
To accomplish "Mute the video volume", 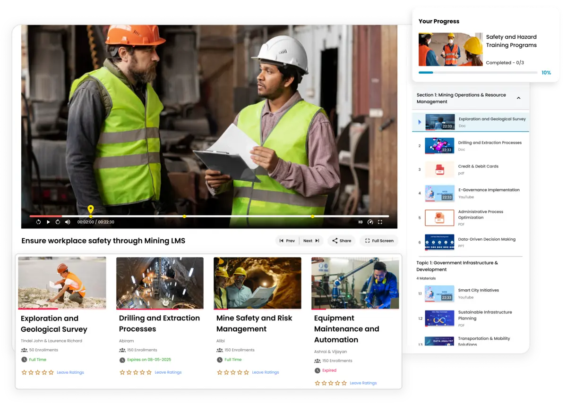I will click(67, 221).
